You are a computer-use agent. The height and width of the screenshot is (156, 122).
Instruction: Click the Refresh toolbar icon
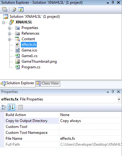click(x=21, y=10)
